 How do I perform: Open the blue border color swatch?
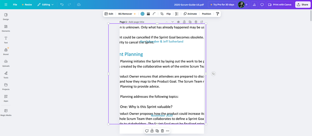click(x=142, y=14)
